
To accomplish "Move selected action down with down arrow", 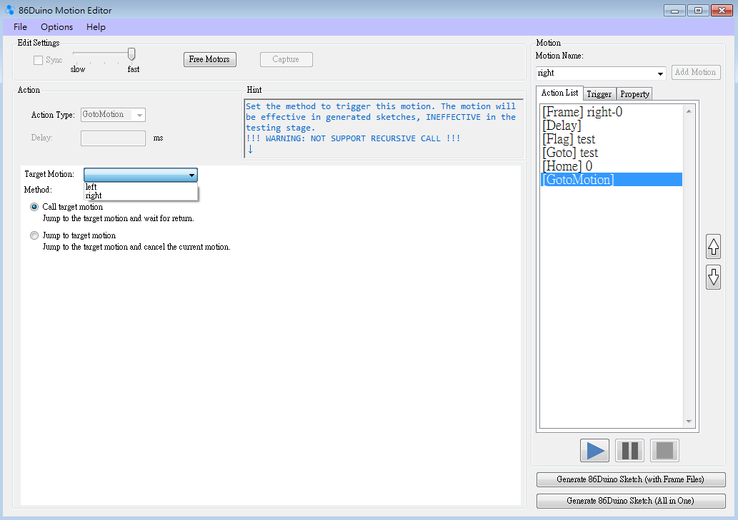I will [x=714, y=277].
